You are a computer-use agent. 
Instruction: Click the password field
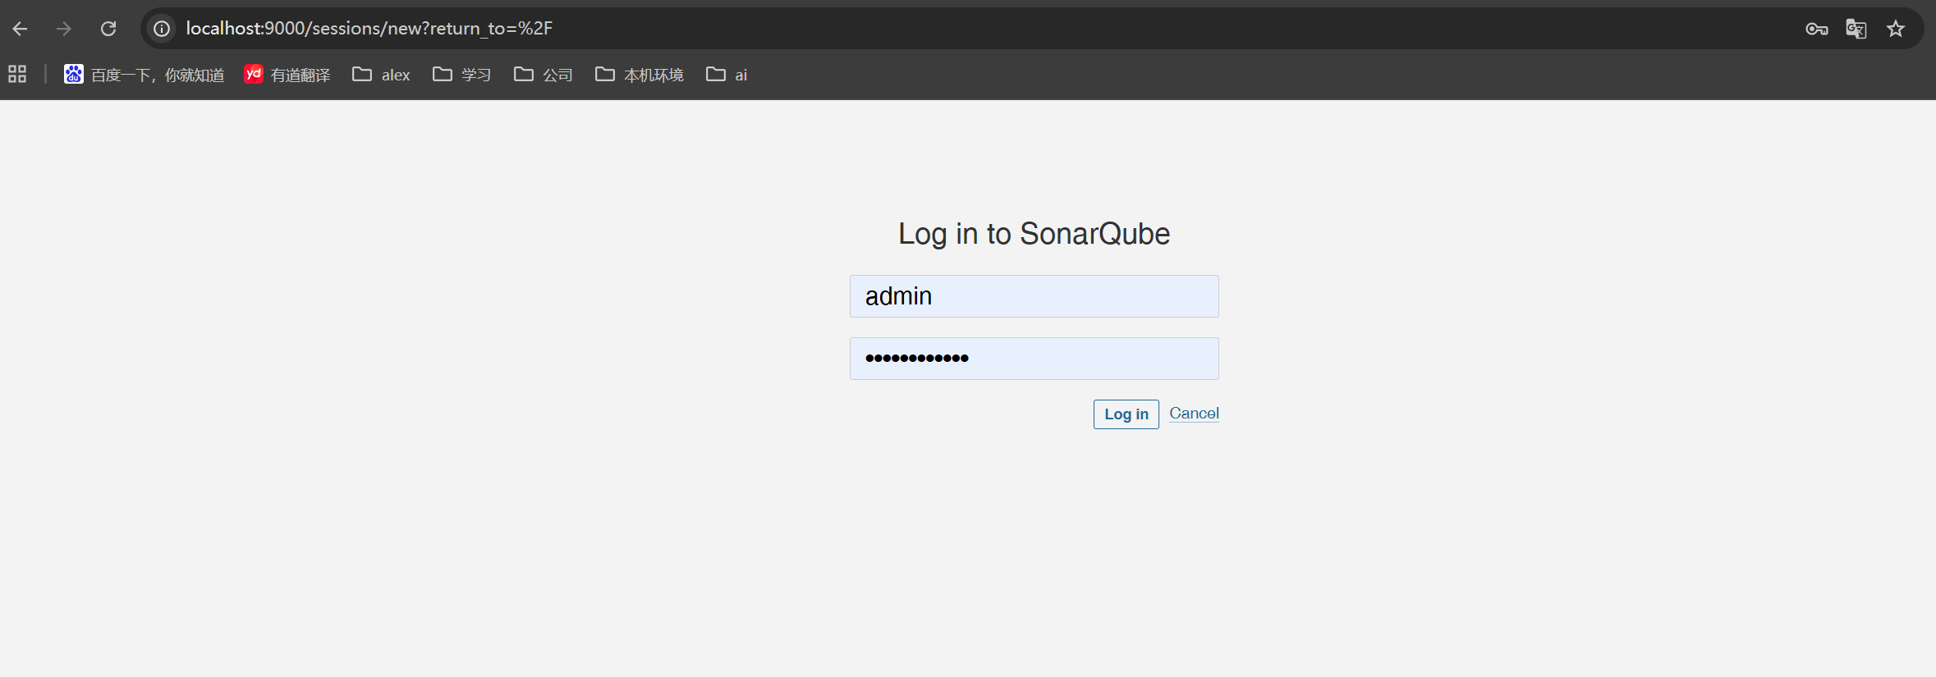[1034, 359]
